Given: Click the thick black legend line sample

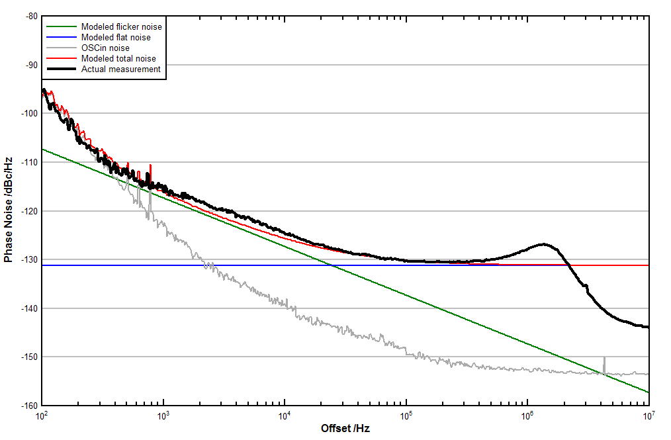Looking at the screenshot, I should point(61,69).
